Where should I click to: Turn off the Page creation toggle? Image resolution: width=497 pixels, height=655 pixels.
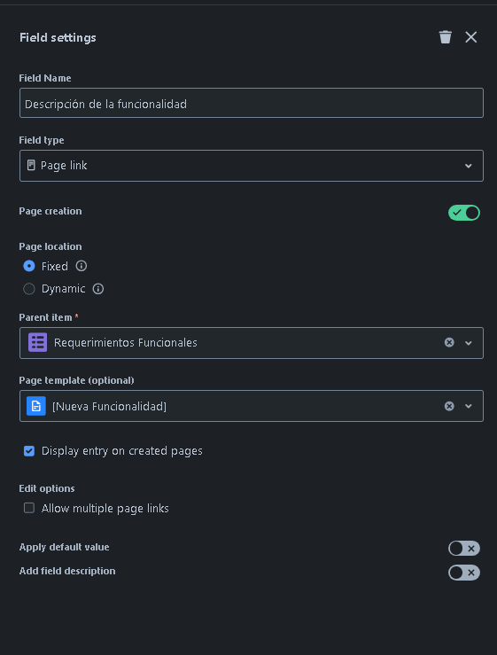coord(464,213)
